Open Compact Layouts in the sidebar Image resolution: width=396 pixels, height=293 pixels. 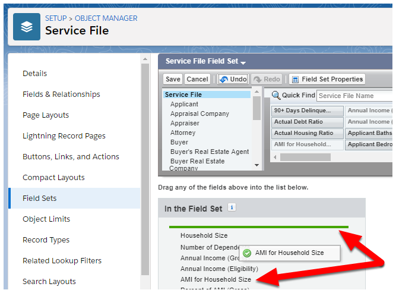pos(53,178)
